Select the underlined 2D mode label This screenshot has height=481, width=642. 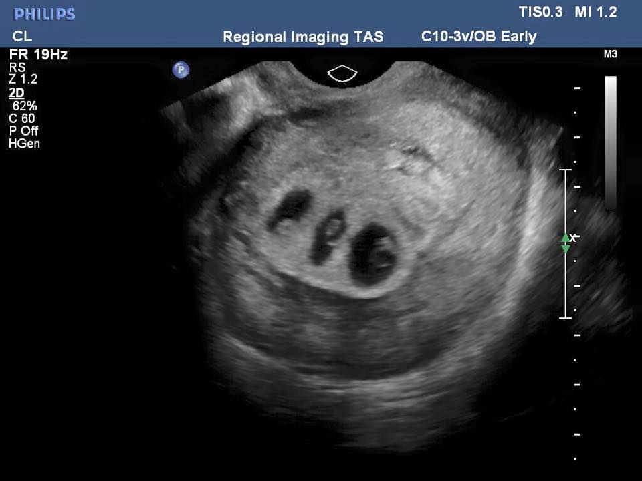coord(16,92)
